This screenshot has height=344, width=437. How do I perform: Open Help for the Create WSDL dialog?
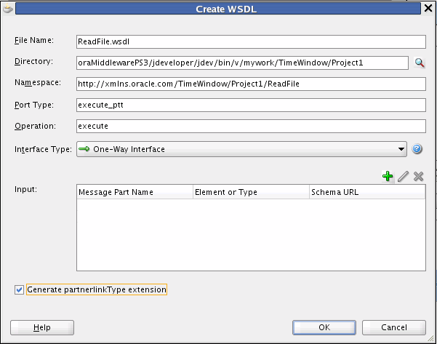pos(42,327)
